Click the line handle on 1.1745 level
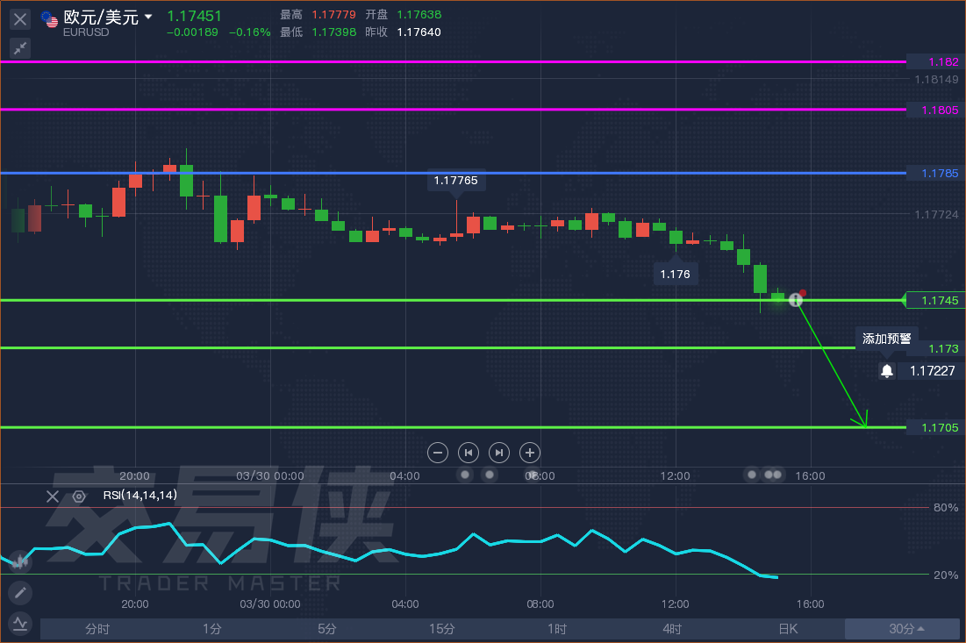Screen dimensions: 966x643 point(795,300)
